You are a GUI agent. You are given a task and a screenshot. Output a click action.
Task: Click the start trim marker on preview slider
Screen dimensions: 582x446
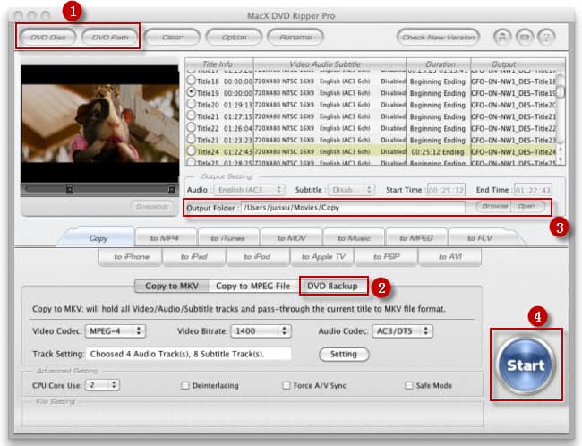tap(70, 190)
